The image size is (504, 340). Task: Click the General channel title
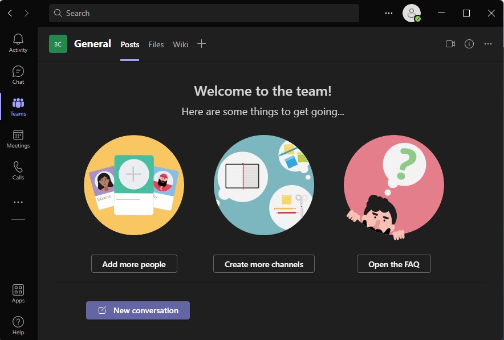click(x=92, y=44)
